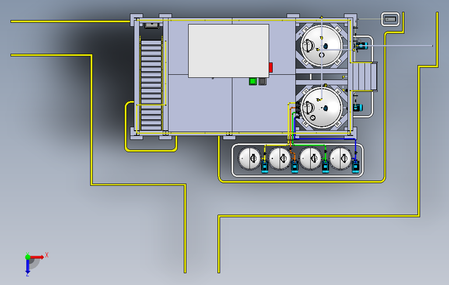Select the upper large round tank
449x285 pixels.
[x=322, y=46]
